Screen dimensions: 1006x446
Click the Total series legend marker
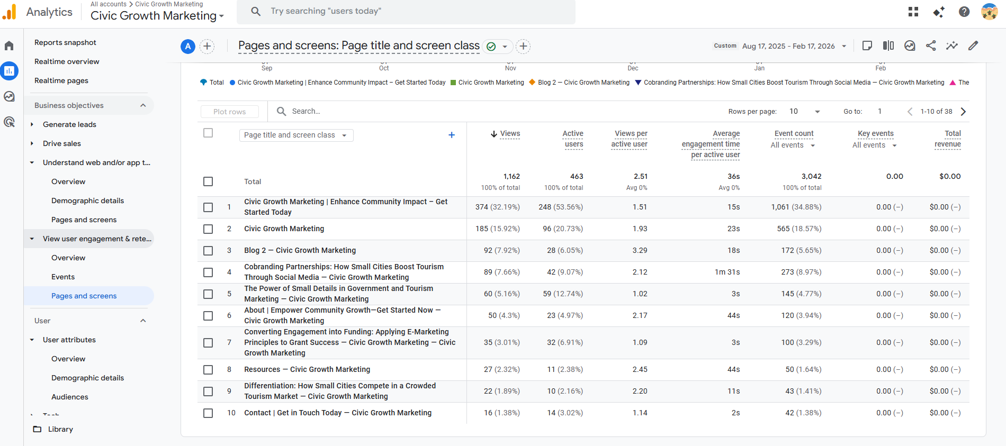point(203,83)
